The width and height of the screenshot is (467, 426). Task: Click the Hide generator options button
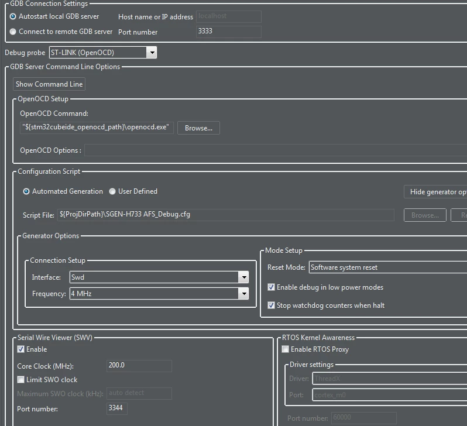(435, 192)
